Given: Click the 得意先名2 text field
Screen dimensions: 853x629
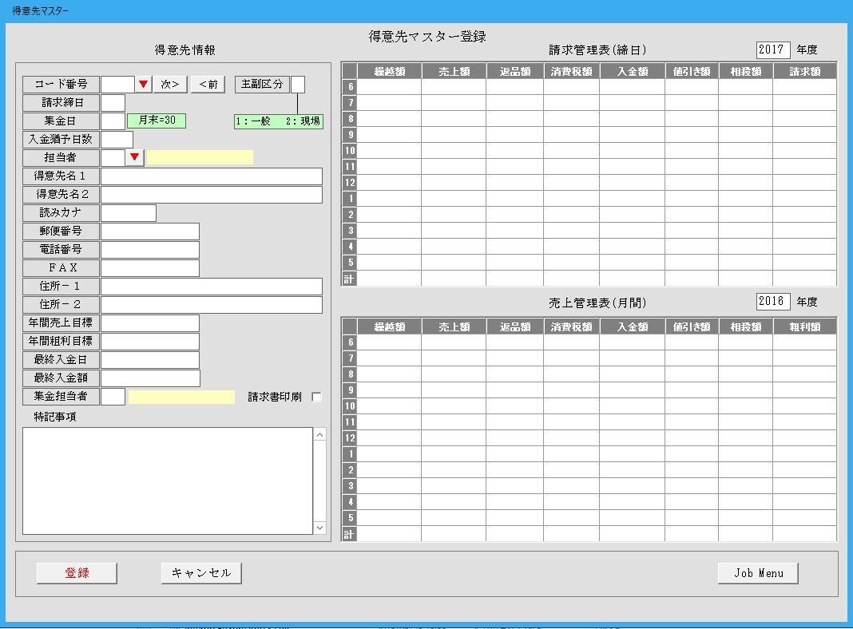Looking at the screenshot, I should [x=212, y=195].
